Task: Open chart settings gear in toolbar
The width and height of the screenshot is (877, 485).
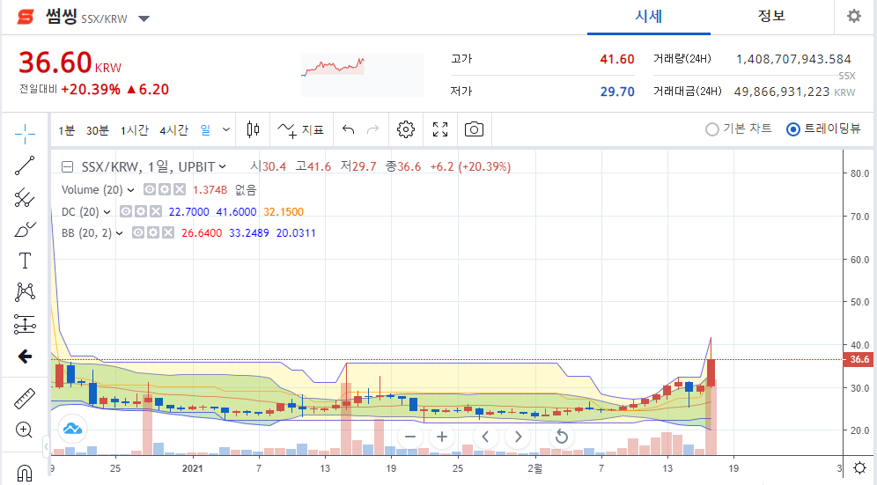Action: coord(406,129)
